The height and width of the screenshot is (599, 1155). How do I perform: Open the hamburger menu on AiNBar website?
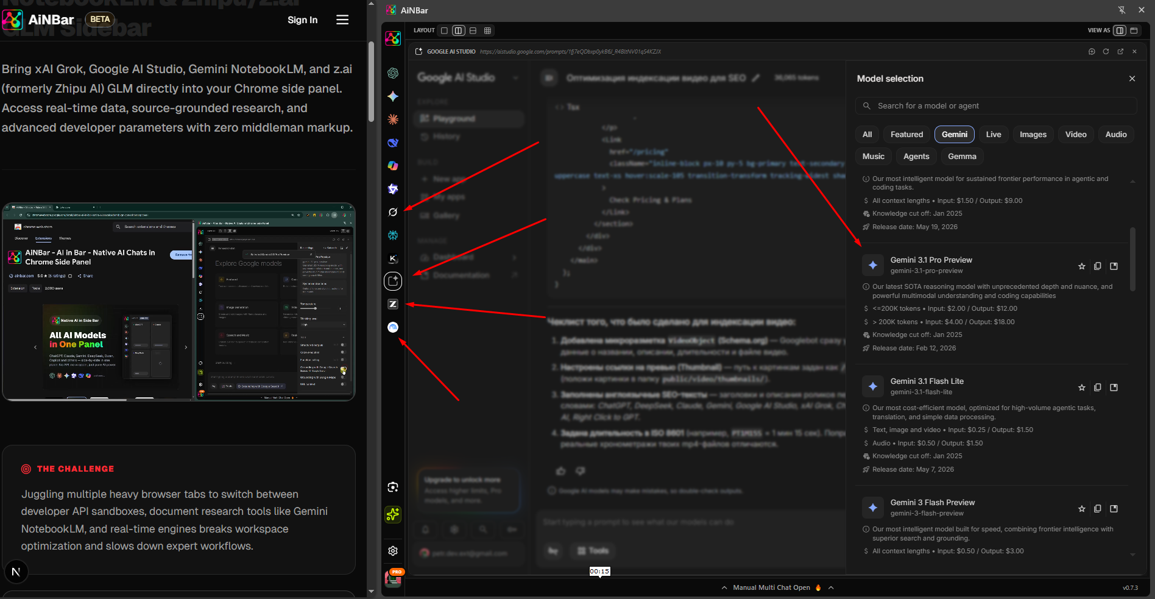(342, 20)
